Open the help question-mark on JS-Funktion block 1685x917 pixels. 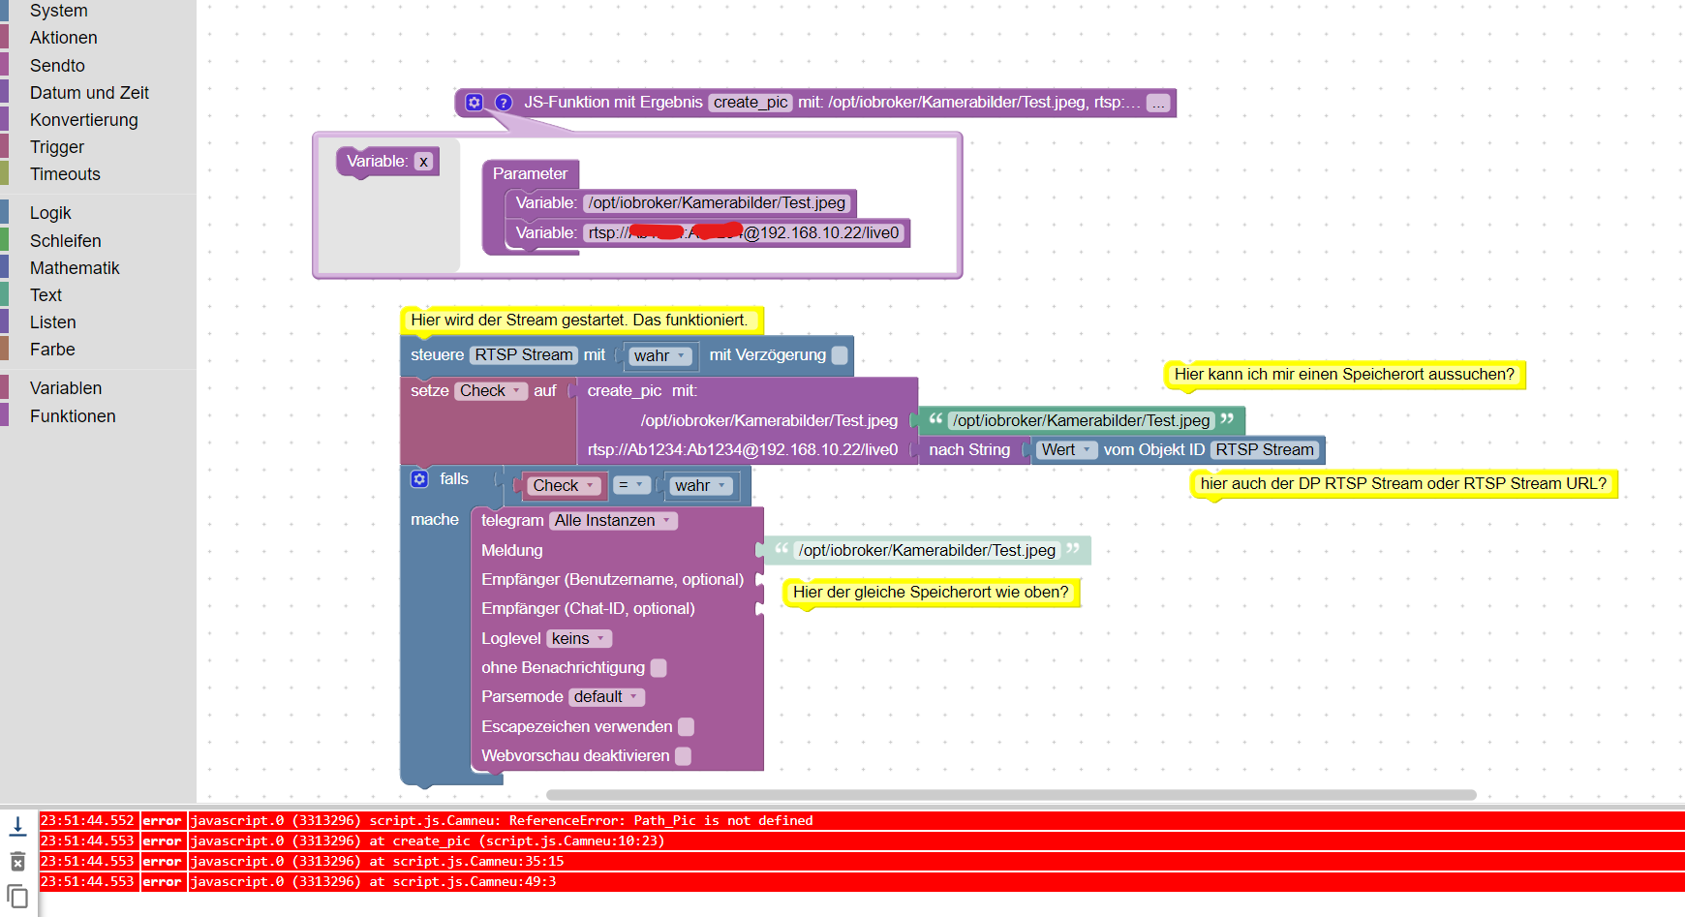coord(504,102)
